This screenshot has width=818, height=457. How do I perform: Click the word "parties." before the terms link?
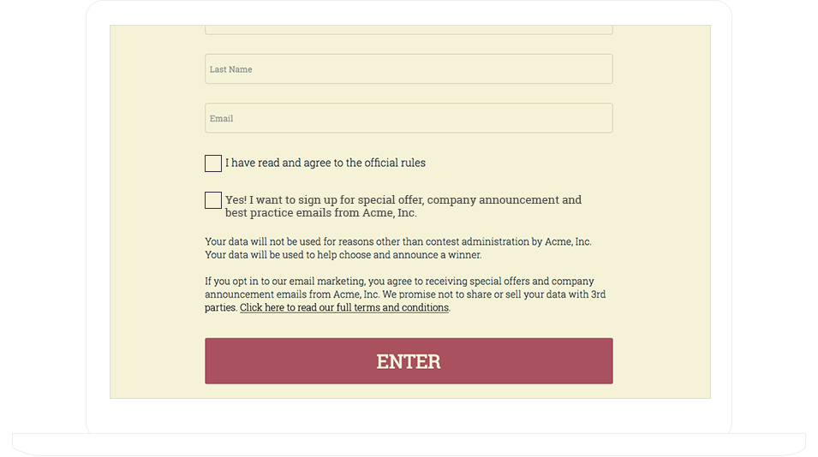[x=221, y=308]
